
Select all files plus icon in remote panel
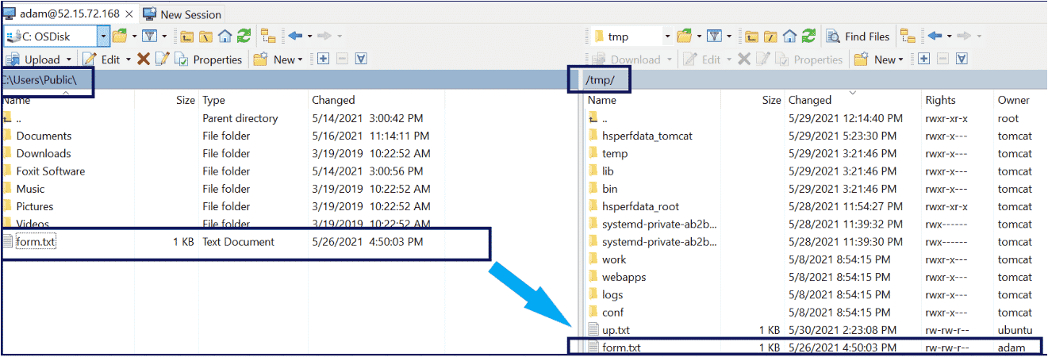[x=923, y=59]
